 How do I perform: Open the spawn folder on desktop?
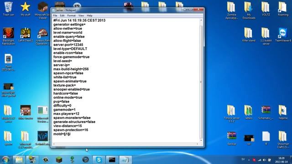coord(8,138)
